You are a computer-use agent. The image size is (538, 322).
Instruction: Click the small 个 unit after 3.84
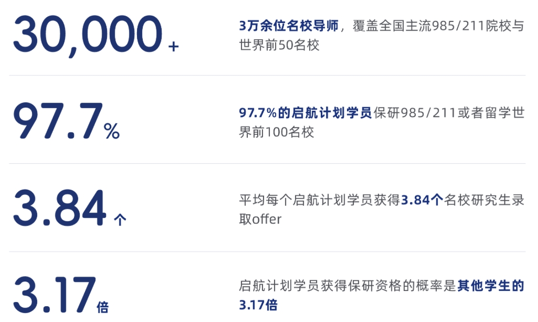click(x=120, y=220)
